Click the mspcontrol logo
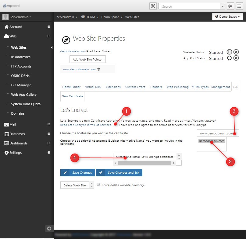This screenshot has width=246, height=239. [11, 6]
